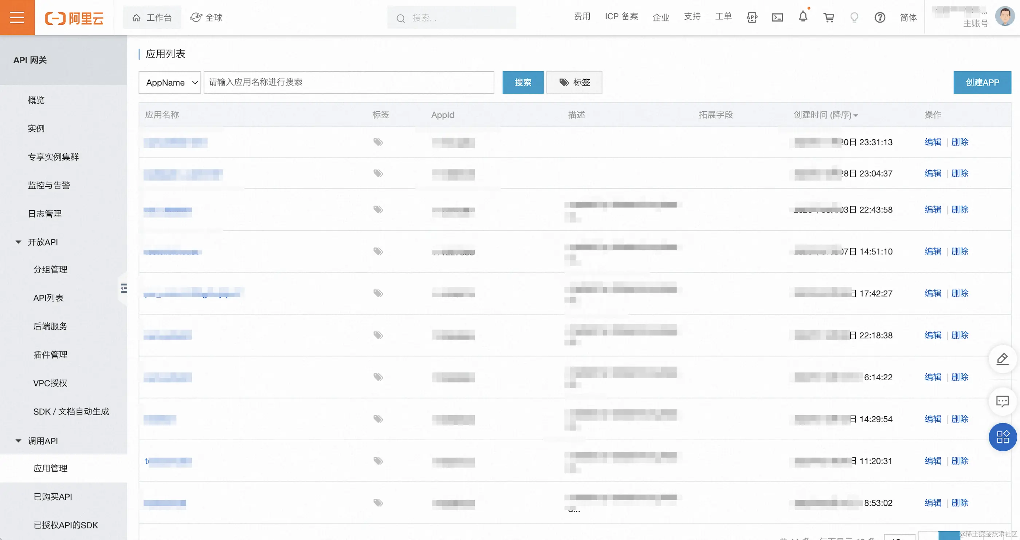Open the 全球 region selector
This screenshot has width=1020, height=540.
(x=206, y=17)
